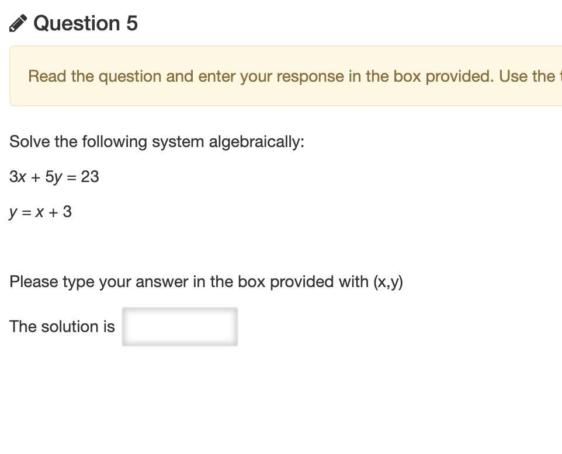Click the Question 5 heading

pyautogui.click(x=85, y=23)
